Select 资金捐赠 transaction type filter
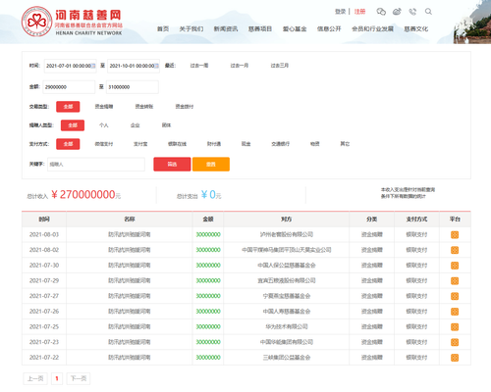Viewport: 491px width, 392px height. pos(104,107)
